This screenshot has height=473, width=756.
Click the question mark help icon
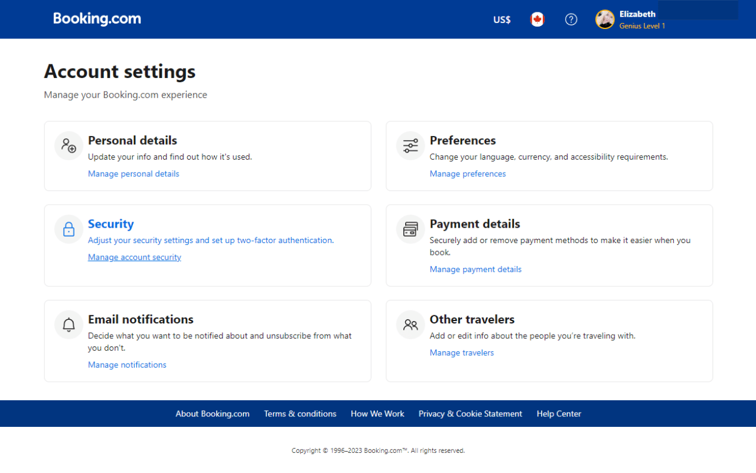tap(571, 19)
